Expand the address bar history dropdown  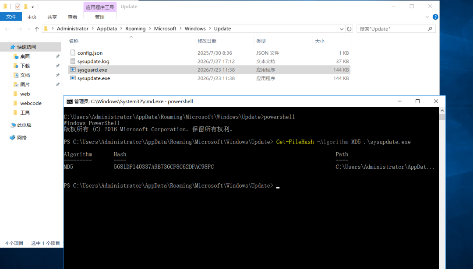pos(342,29)
